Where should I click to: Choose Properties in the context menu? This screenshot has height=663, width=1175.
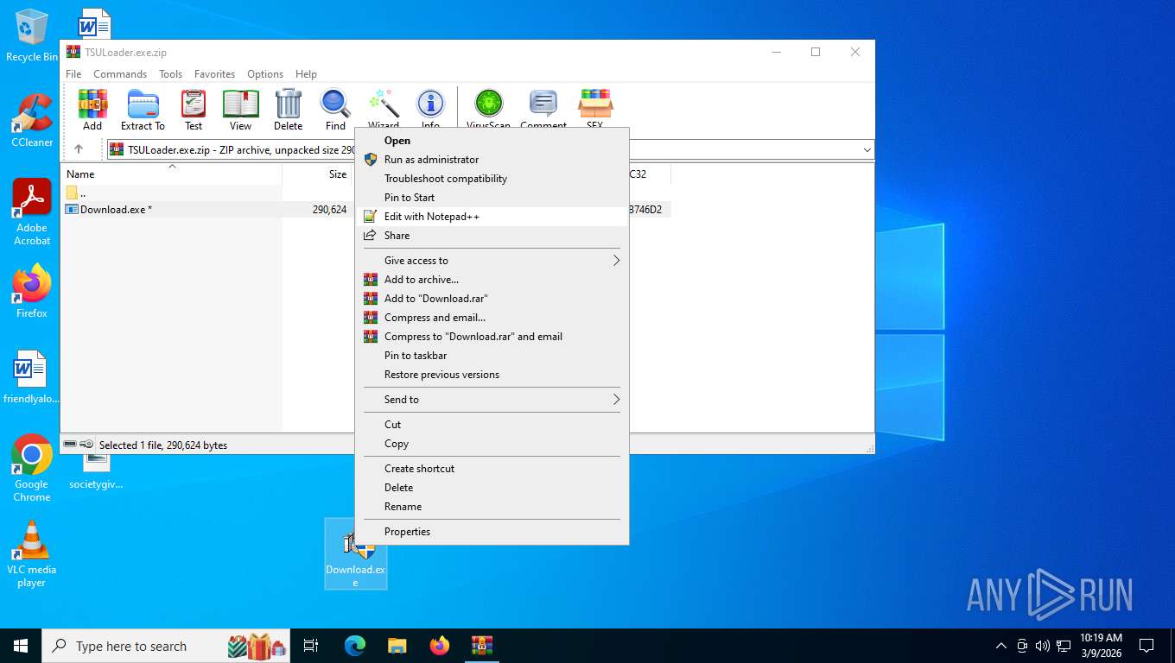pos(492,532)
